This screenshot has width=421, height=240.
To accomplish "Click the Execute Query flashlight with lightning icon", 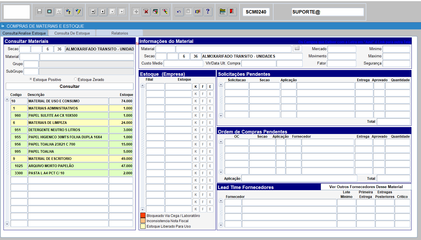I will [x=78, y=12].
